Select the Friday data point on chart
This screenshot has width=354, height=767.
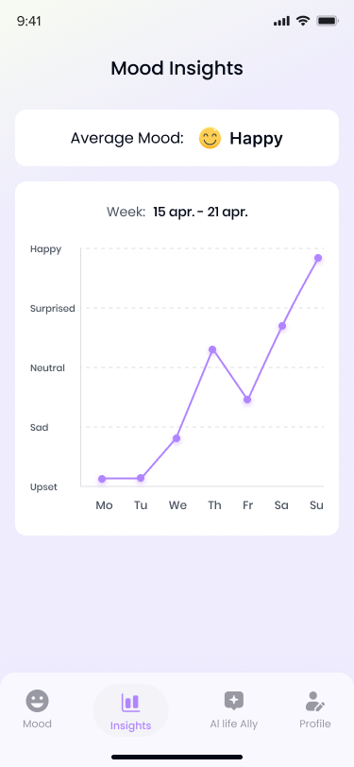247,400
